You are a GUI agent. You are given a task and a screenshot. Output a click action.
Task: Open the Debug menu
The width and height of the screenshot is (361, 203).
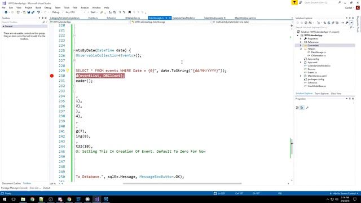[x=48, y=7]
